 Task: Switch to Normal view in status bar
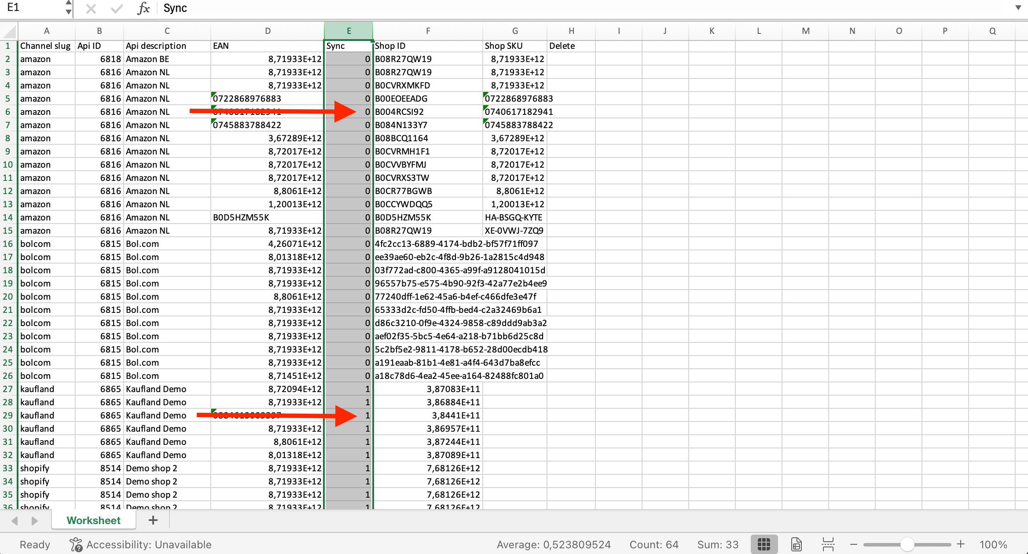764,544
